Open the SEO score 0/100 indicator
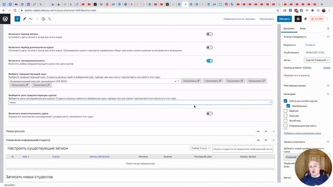This screenshot has width=333, height=187. (x=317, y=19)
